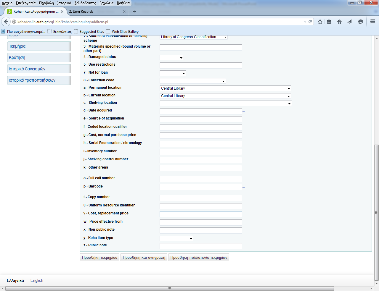
Task: Click the Serial Enumeration / chronology field
Action: pos(201,144)
